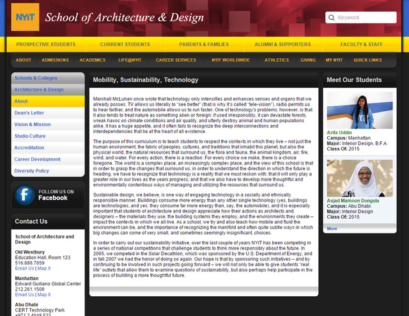The width and height of the screenshot is (409, 316).
Task: Click Manhattan Map It link
Action: click(44, 295)
